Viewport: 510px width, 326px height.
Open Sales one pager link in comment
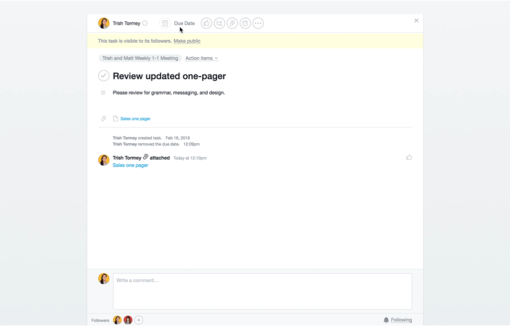tap(130, 165)
